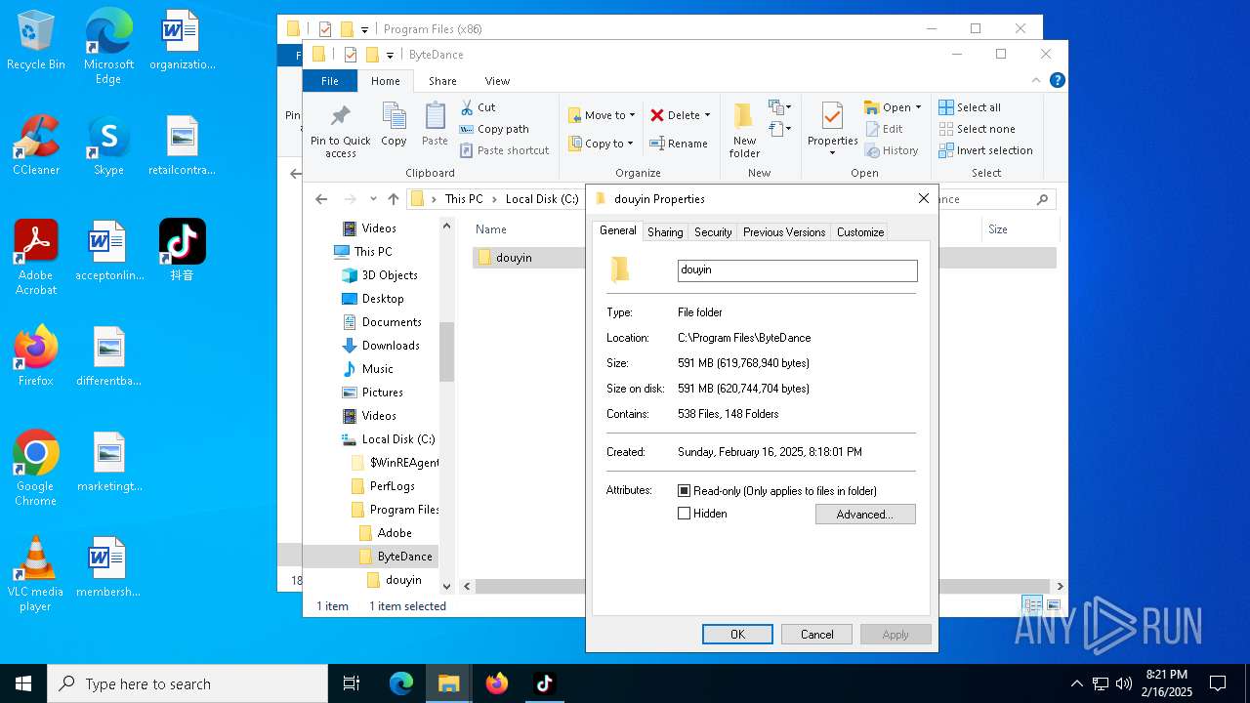Collapse the ribbon with chevron

[1036, 81]
